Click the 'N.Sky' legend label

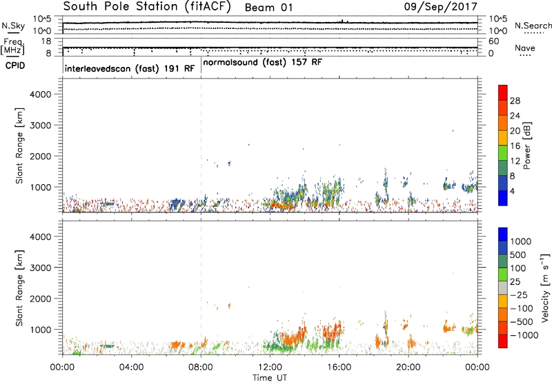[x=13, y=26]
